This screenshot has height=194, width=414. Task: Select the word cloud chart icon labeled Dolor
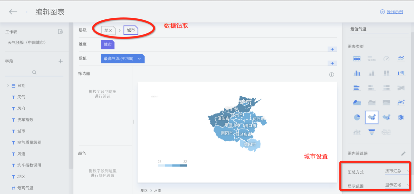386,131
